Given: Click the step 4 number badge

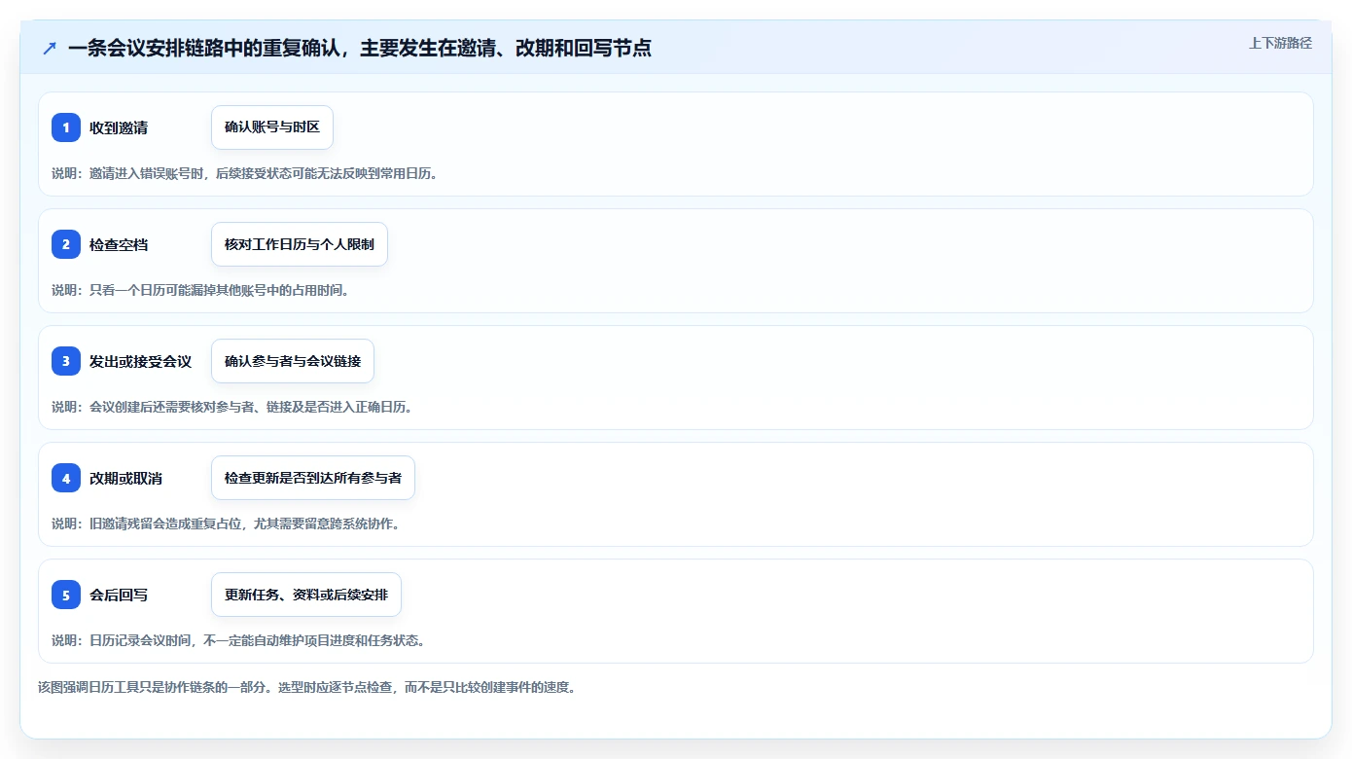Looking at the screenshot, I should [66, 478].
